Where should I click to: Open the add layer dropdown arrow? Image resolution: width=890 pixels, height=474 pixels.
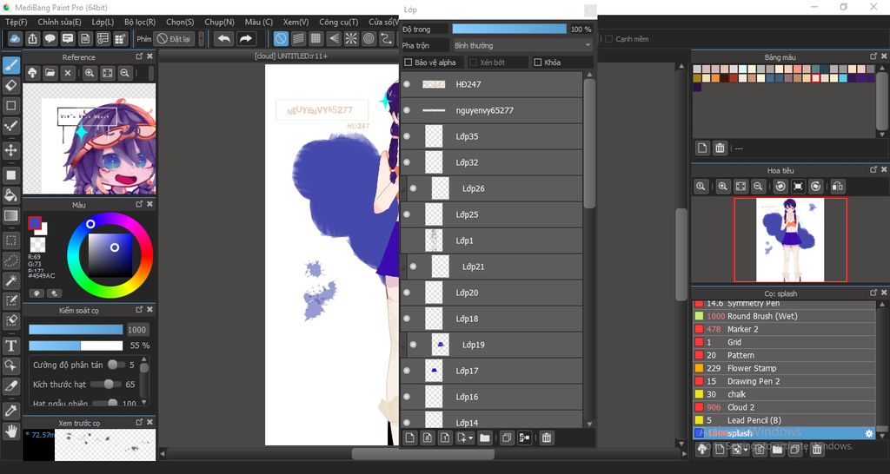coord(471,438)
